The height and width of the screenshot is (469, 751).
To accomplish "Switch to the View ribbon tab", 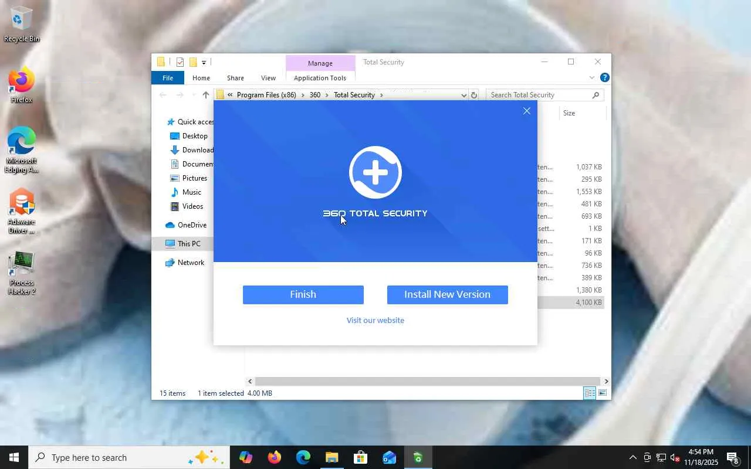I will point(268,78).
